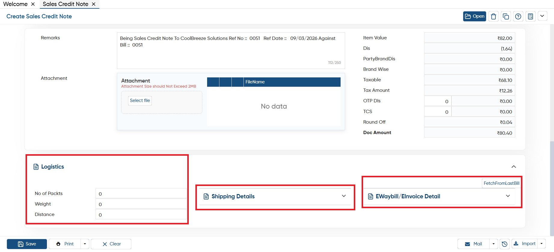Click the copy document icon
Image resolution: width=554 pixels, height=252 pixels.
pos(506,16)
